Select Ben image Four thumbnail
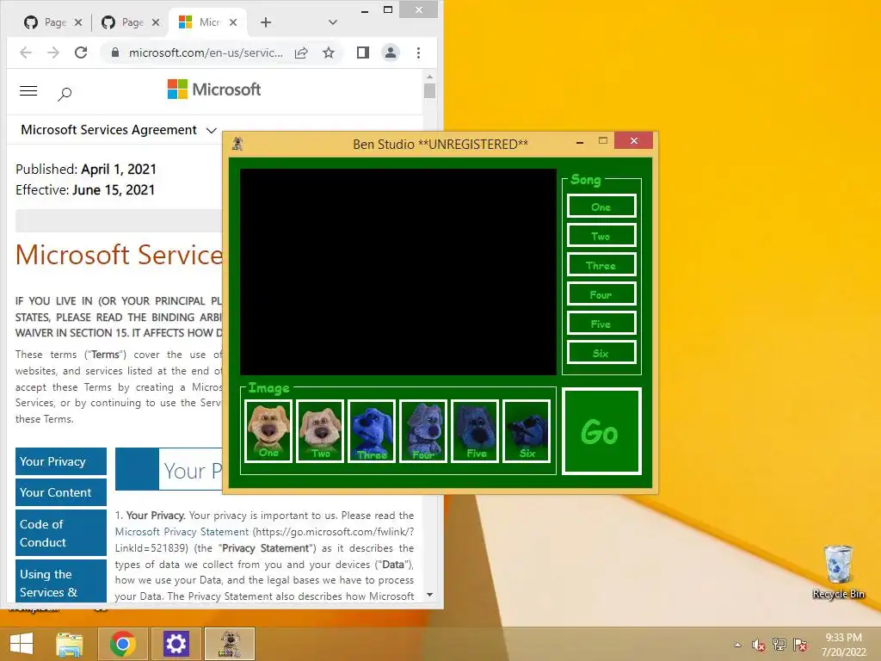 click(423, 431)
